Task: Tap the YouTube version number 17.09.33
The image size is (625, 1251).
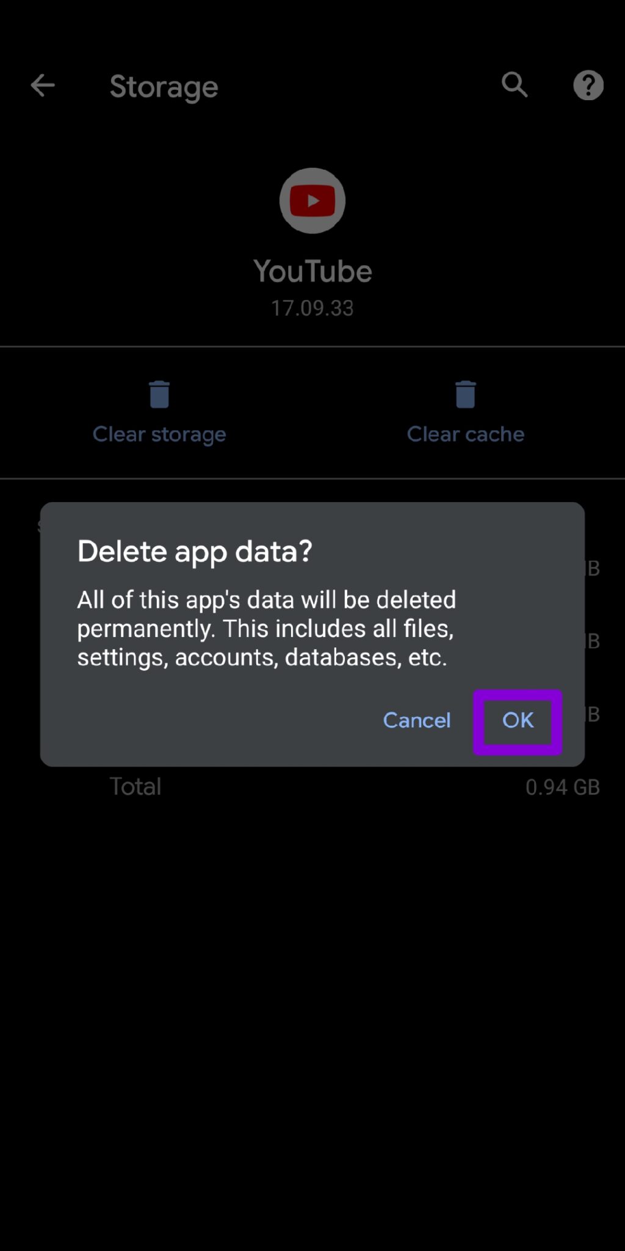Action: (x=312, y=308)
